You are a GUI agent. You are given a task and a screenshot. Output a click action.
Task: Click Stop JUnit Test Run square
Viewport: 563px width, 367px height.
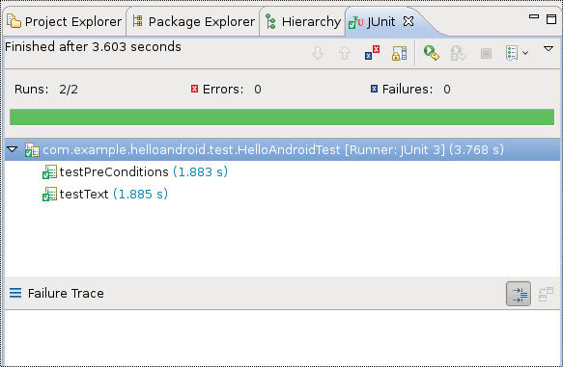pyautogui.click(x=486, y=54)
